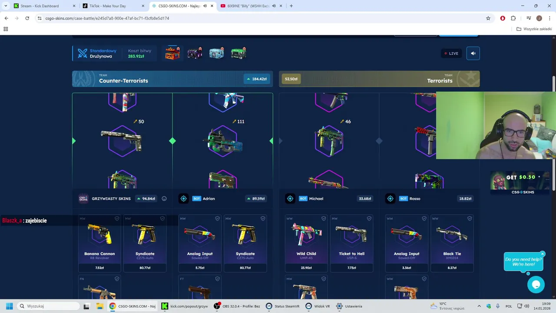This screenshot has width=556, height=313.
Task: Open Adrian's Syndicate CZ75-Auto card
Action: [x=245, y=243]
